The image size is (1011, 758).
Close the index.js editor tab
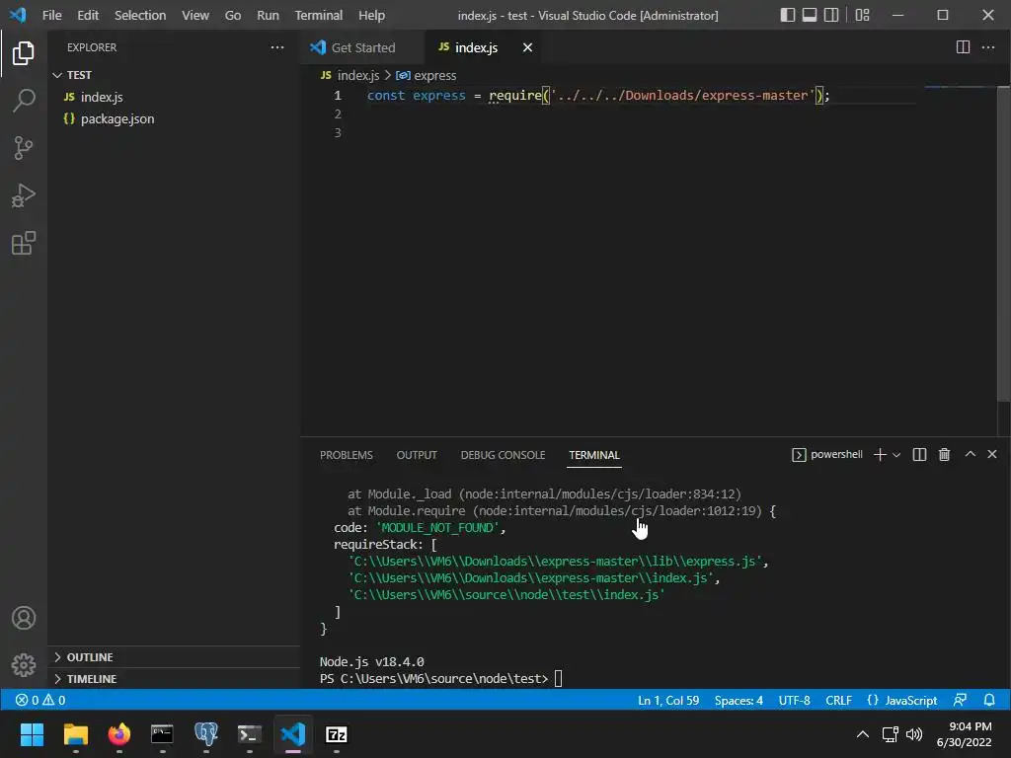click(x=527, y=47)
